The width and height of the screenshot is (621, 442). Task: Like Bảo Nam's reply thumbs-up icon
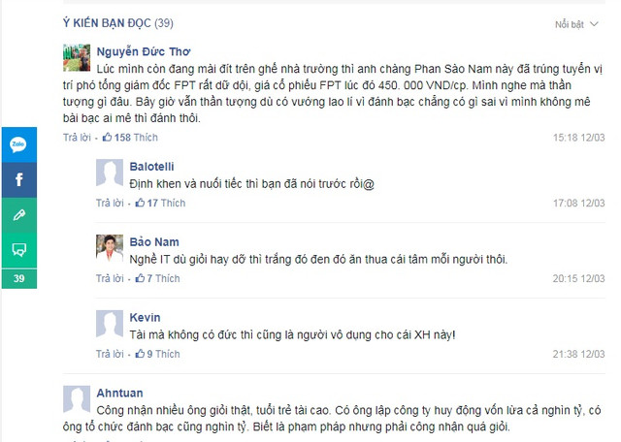pyautogui.click(x=140, y=278)
